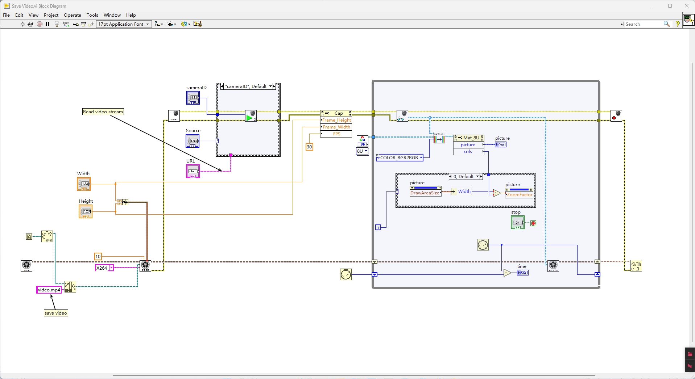The image size is (695, 379).
Task: Click the Run arrow button
Action: [22, 24]
